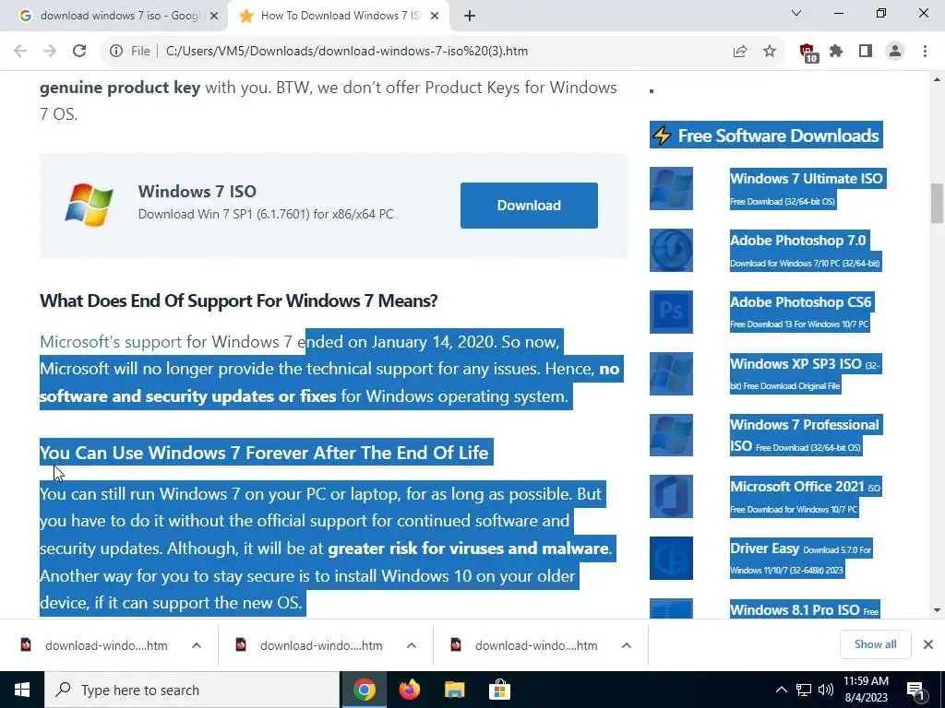
Task: Open Chrome from the taskbar
Action: point(365,690)
